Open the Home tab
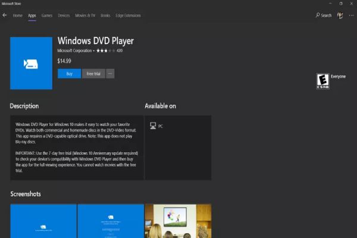 17,15
